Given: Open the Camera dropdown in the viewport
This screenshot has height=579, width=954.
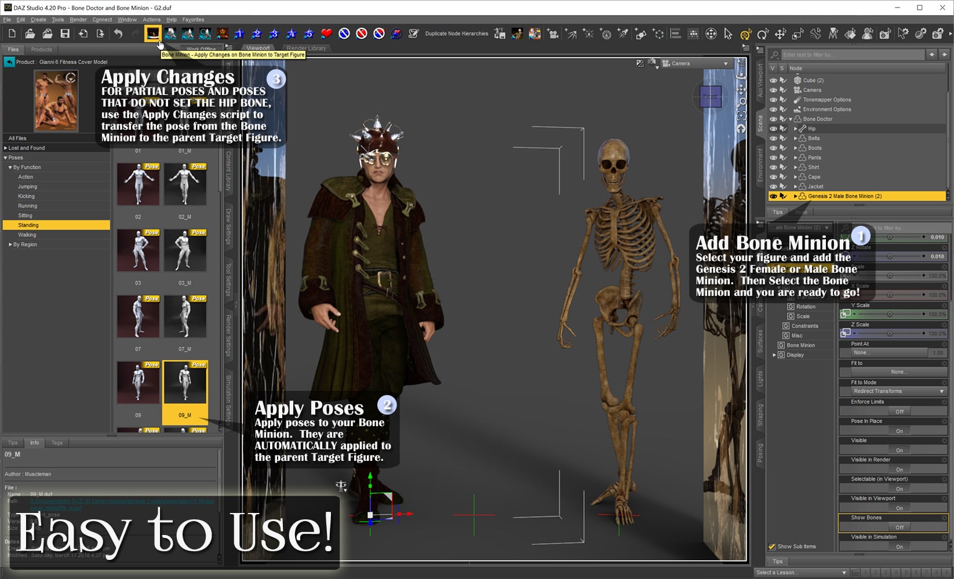Looking at the screenshot, I should pos(696,64).
